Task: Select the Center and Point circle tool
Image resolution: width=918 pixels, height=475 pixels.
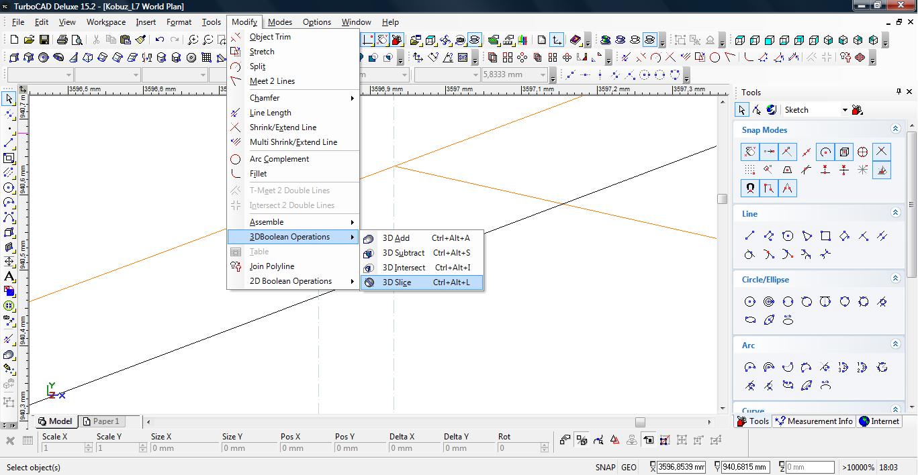Action: pyautogui.click(x=750, y=301)
